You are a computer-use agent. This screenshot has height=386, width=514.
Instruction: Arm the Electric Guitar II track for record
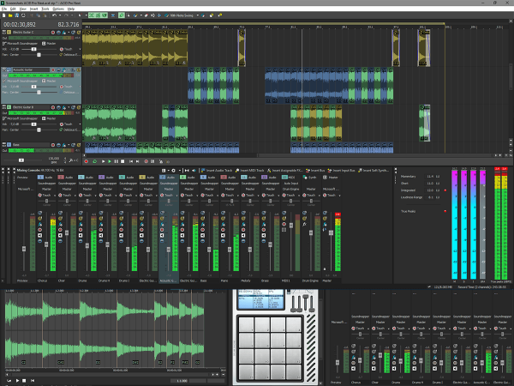coord(53,107)
